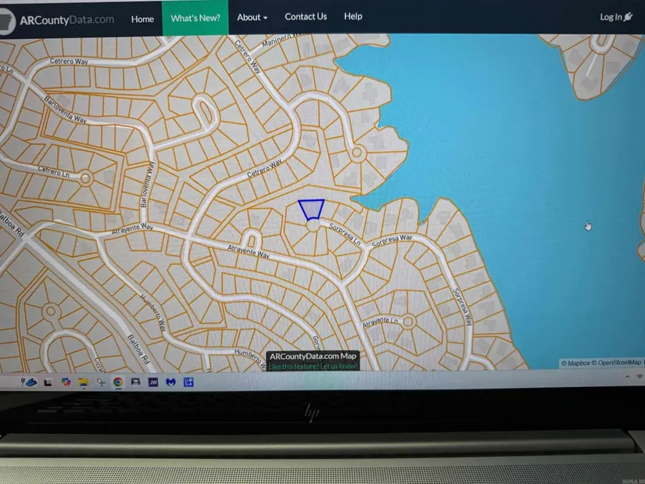Viewport: 645px width, 484px height.
Task: Open the Snipping Tool taskbar icon
Action: click(101, 382)
